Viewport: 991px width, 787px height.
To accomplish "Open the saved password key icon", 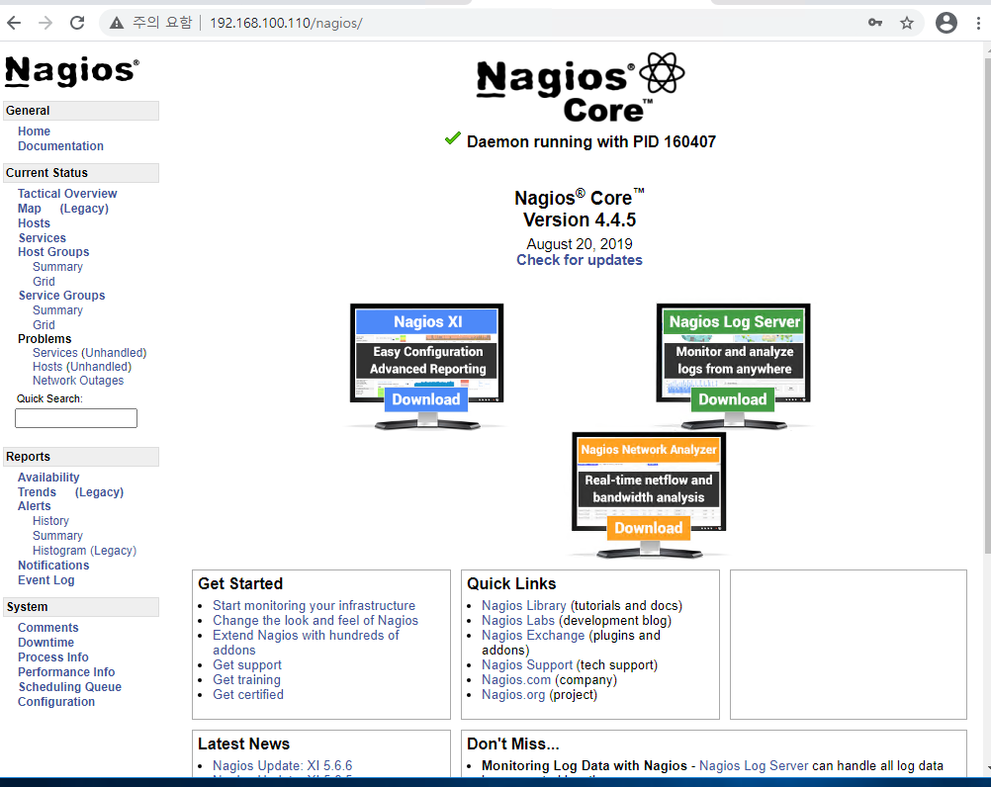I will (875, 23).
